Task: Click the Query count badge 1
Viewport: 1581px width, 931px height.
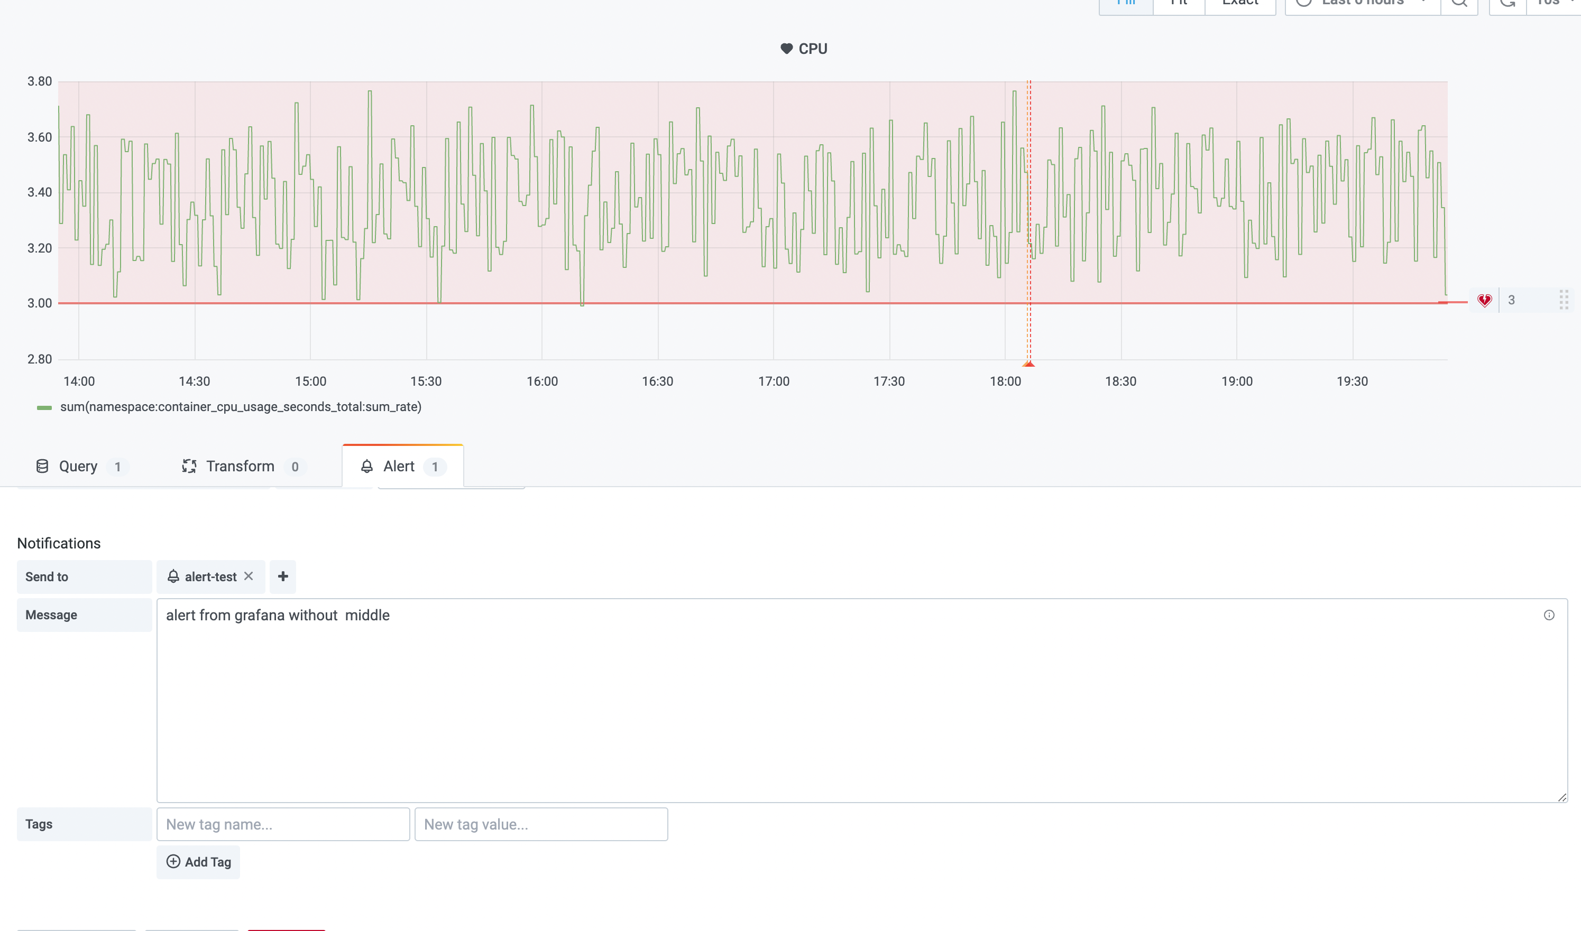Action: pyautogui.click(x=117, y=467)
